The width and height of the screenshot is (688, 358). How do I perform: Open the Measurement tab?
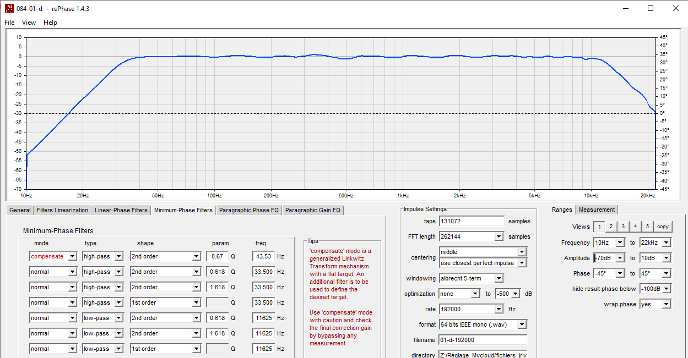(x=597, y=210)
